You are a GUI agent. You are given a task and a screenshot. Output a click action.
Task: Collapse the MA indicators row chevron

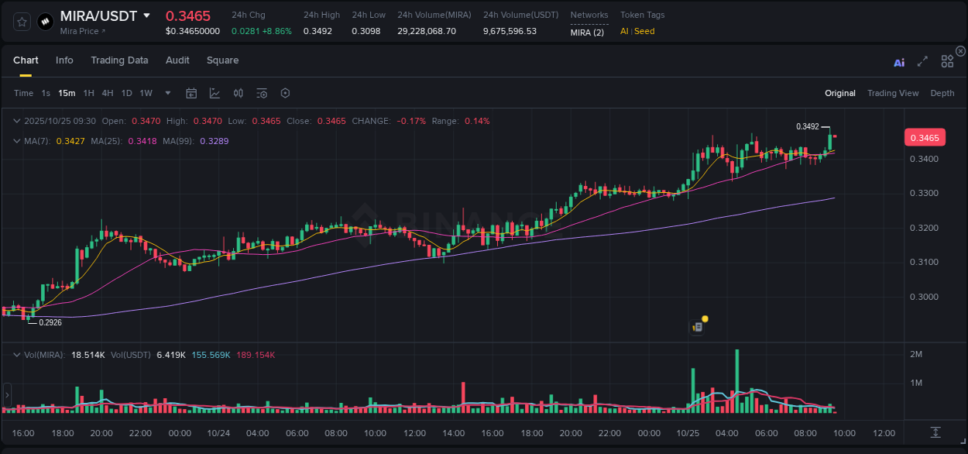coord(17,140)
